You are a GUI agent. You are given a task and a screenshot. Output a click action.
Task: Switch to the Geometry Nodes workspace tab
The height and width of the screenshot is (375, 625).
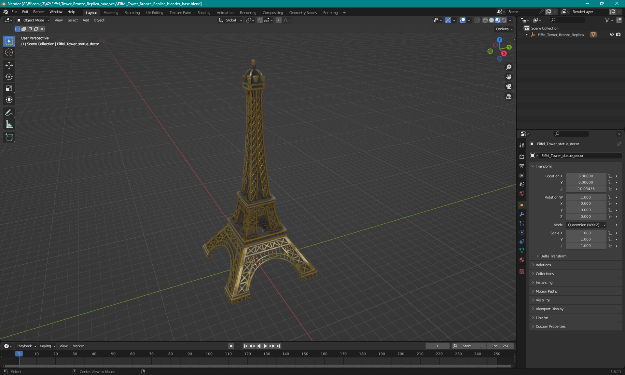tap(303, 13)
